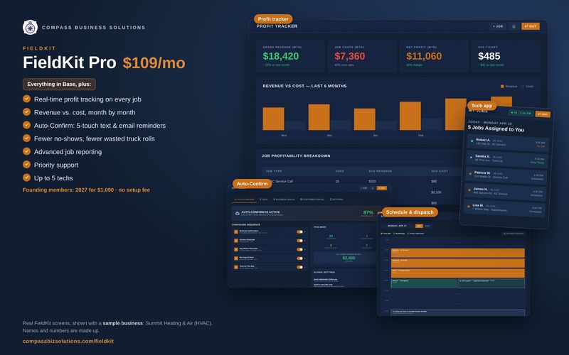Open the compassbizsolutions.com/fieldkit link

click(x=68, y=341)
